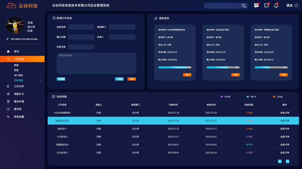Click the 95% progress bar
The width and height of the screenshot is (302, 169).
pyautogui.click(x=175, y=67)
